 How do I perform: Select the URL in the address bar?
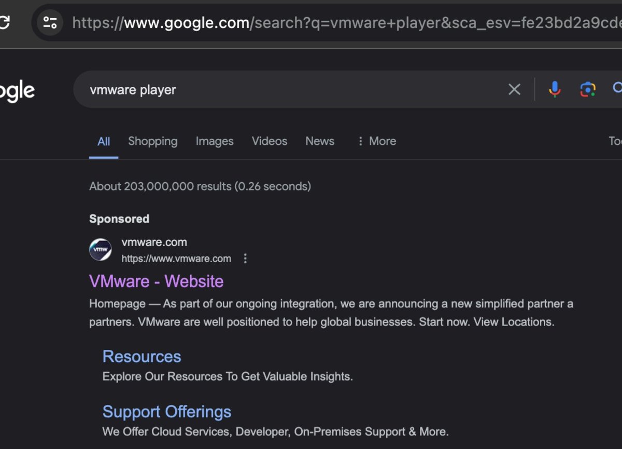(347, 22)
